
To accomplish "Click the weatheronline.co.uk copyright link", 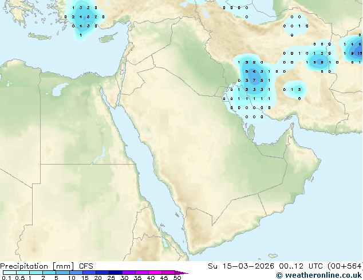I will tap(319, 275).
